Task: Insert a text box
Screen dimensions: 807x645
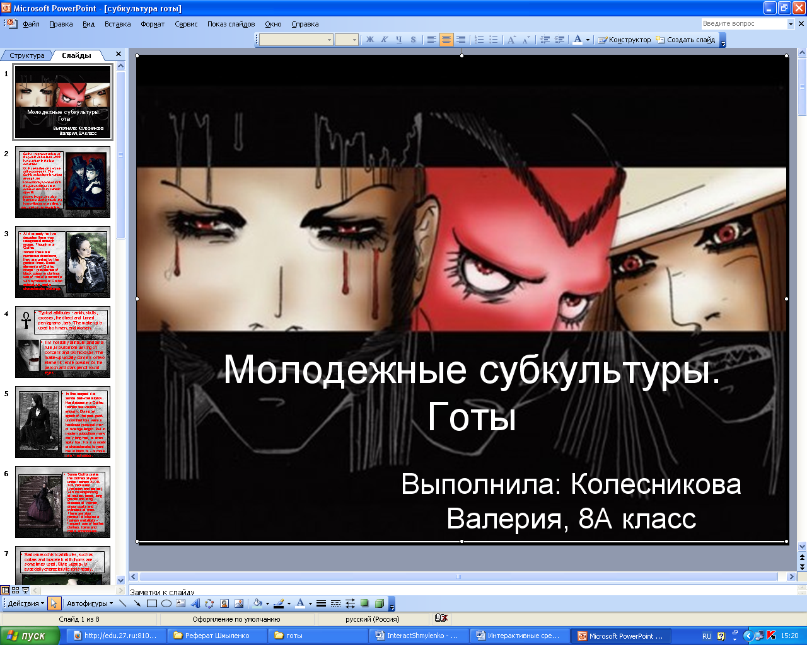Action: 181,603
